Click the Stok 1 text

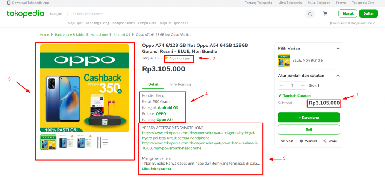[x=314, y=86]
